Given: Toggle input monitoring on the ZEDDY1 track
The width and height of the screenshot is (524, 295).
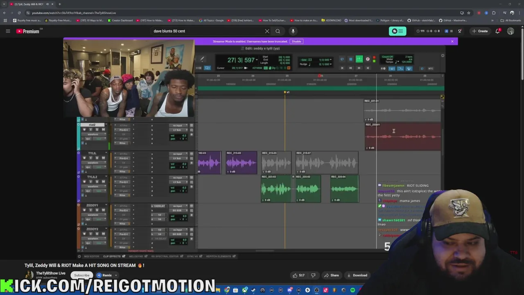Looking at the screenshot, I should coord(90,210).
